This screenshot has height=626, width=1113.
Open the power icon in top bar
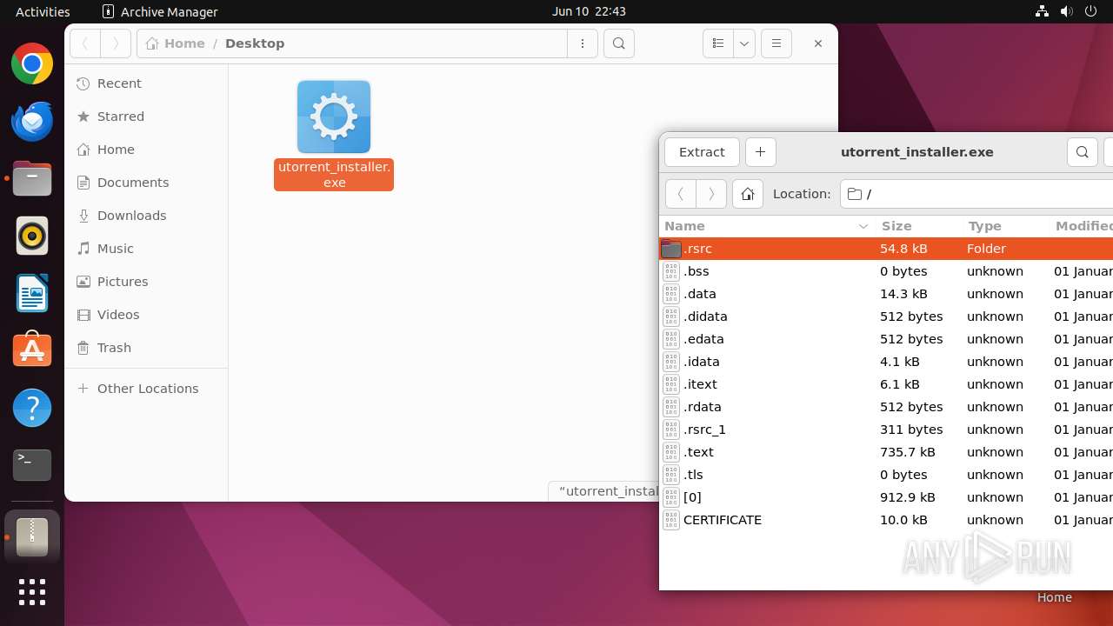point(1090,11)
